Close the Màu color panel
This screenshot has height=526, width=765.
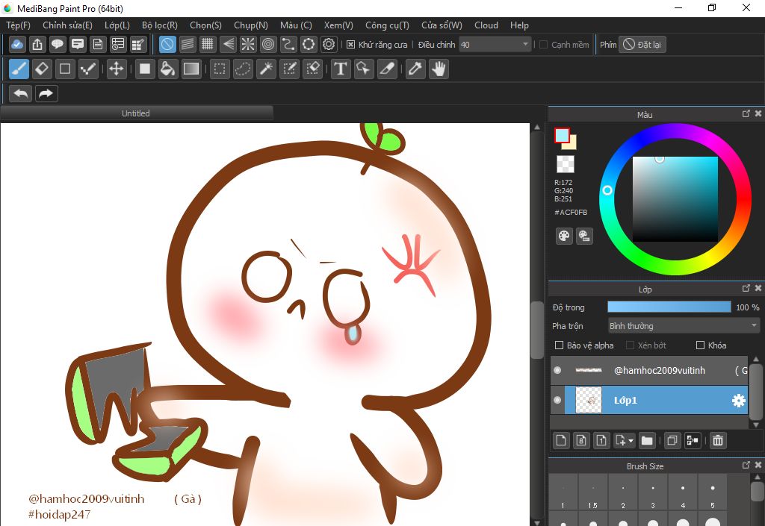tap(758, 113)
